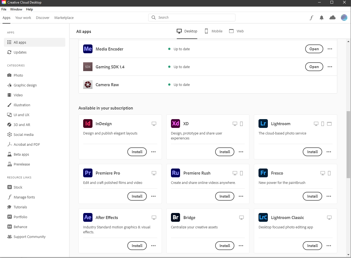Open more options for Lightroom
The height and width of the screenshot is (258, 351).
coord(329,152)
